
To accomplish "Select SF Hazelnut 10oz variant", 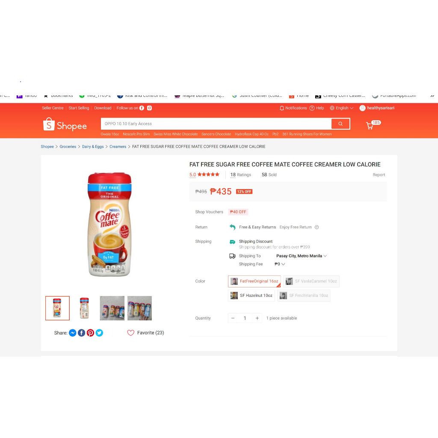I will pos(252,296).
